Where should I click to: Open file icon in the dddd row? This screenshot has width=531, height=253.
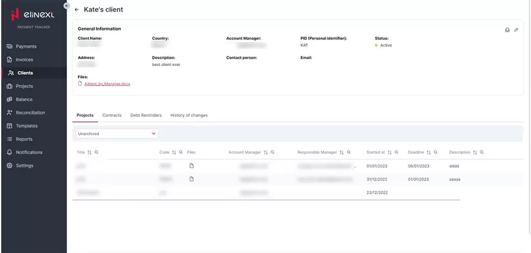click(192, 166)
